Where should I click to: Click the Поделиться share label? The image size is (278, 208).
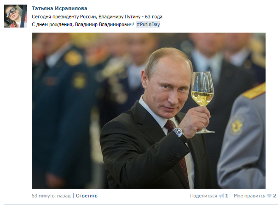[203, 196]
